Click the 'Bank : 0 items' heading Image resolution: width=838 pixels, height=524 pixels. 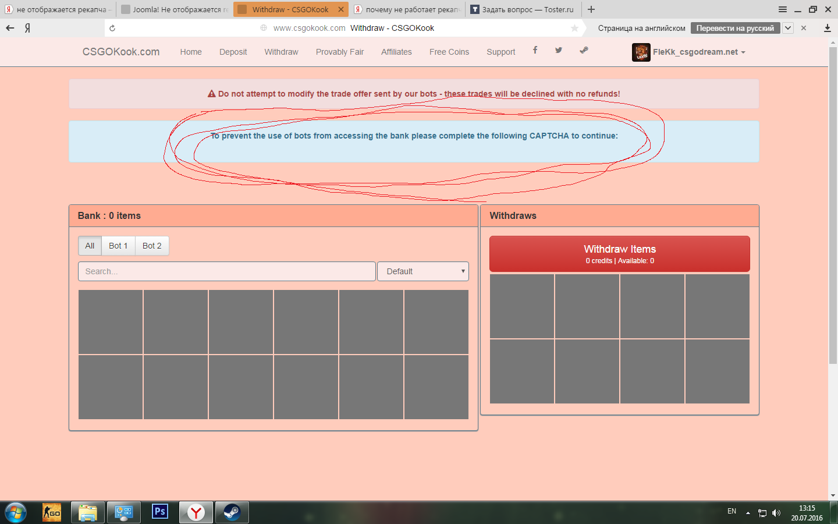pos(109,215)
